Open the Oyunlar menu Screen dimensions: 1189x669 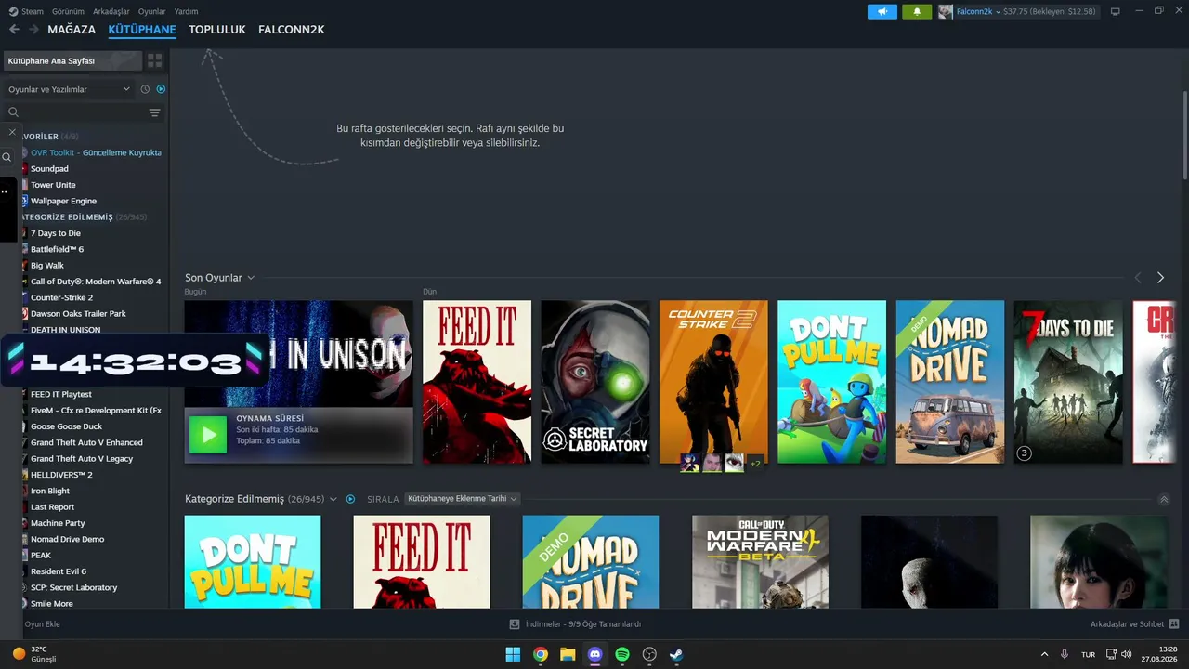click(x=152, y=11)
